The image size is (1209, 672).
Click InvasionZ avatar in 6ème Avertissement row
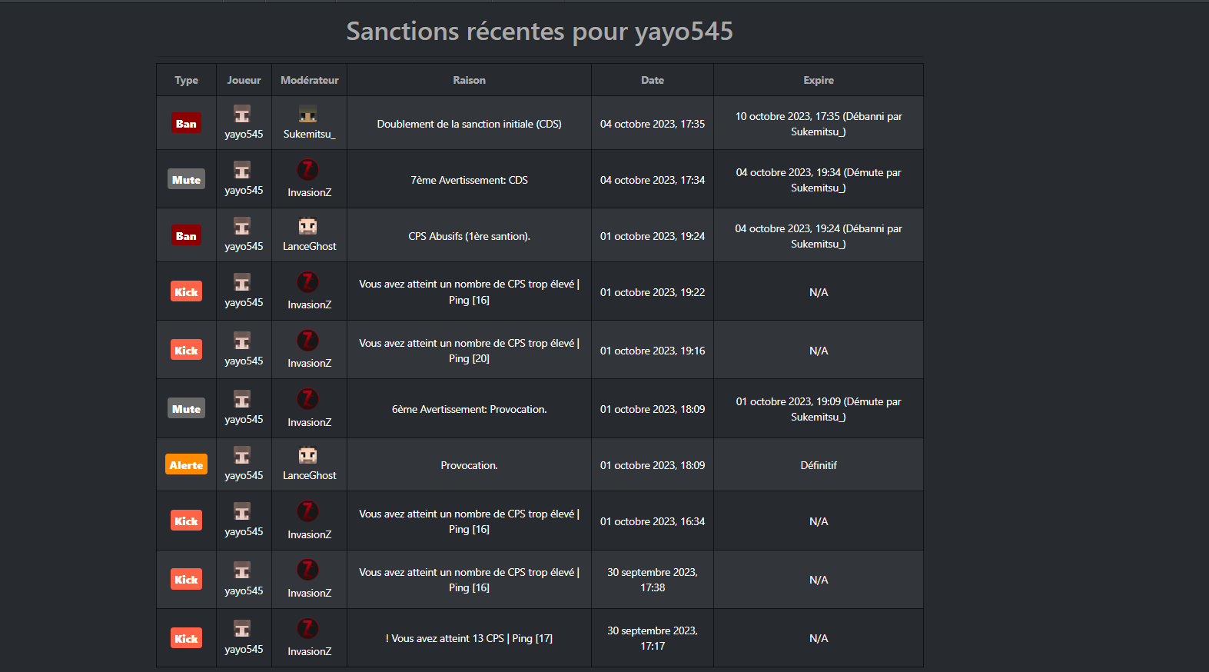[308, 399]
